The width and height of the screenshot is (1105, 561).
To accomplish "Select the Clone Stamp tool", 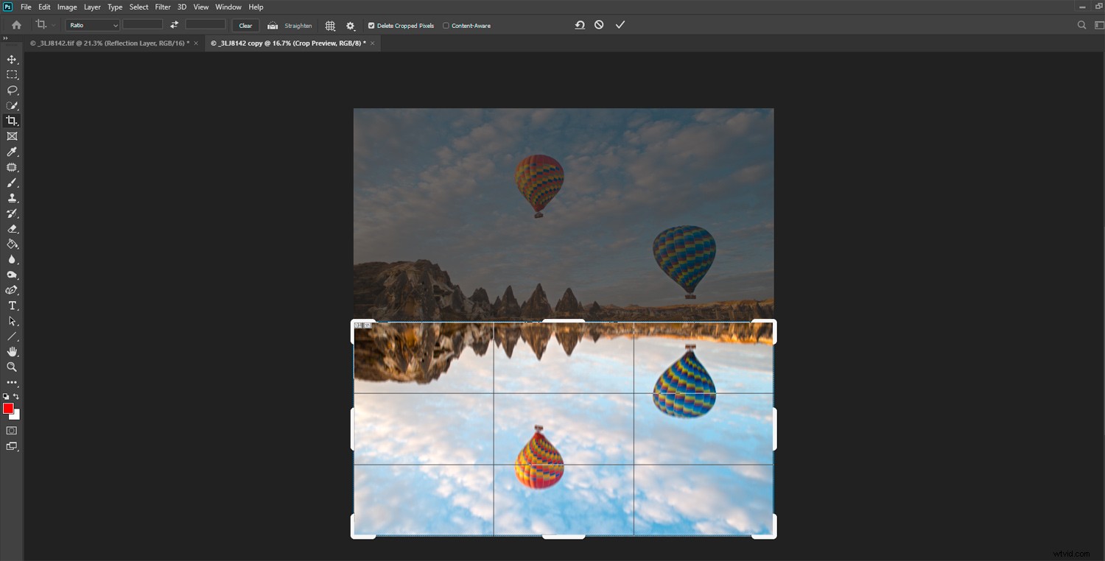I will click(11, 197).
